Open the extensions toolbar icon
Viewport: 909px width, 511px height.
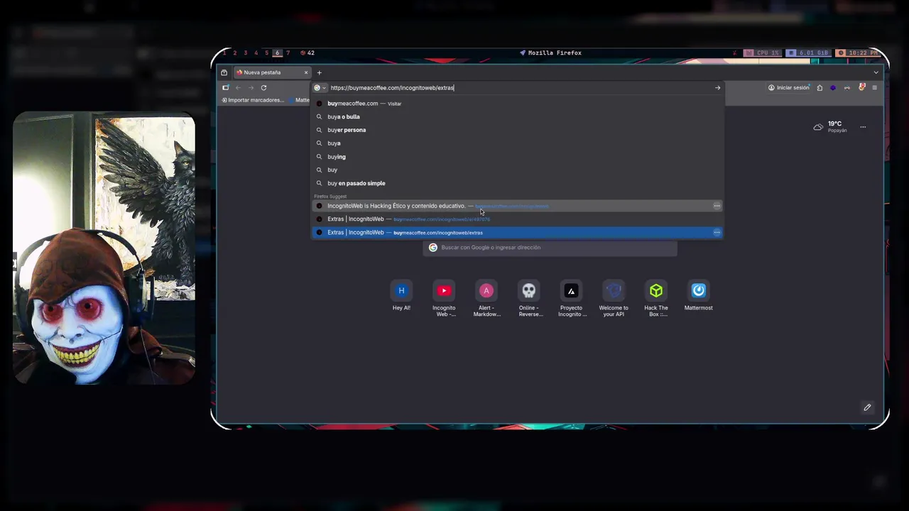pos(820,88)
